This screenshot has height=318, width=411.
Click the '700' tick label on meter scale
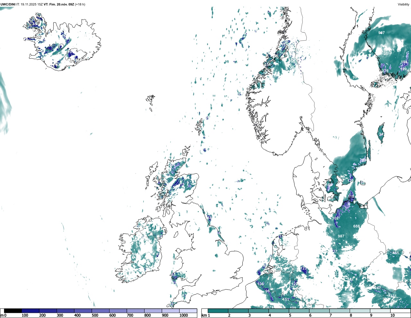(130, 315)
